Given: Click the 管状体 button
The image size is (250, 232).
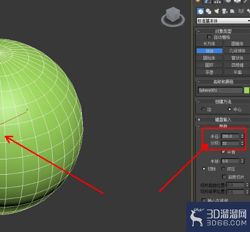Looking at the screenshot, I should click(237, 58).
